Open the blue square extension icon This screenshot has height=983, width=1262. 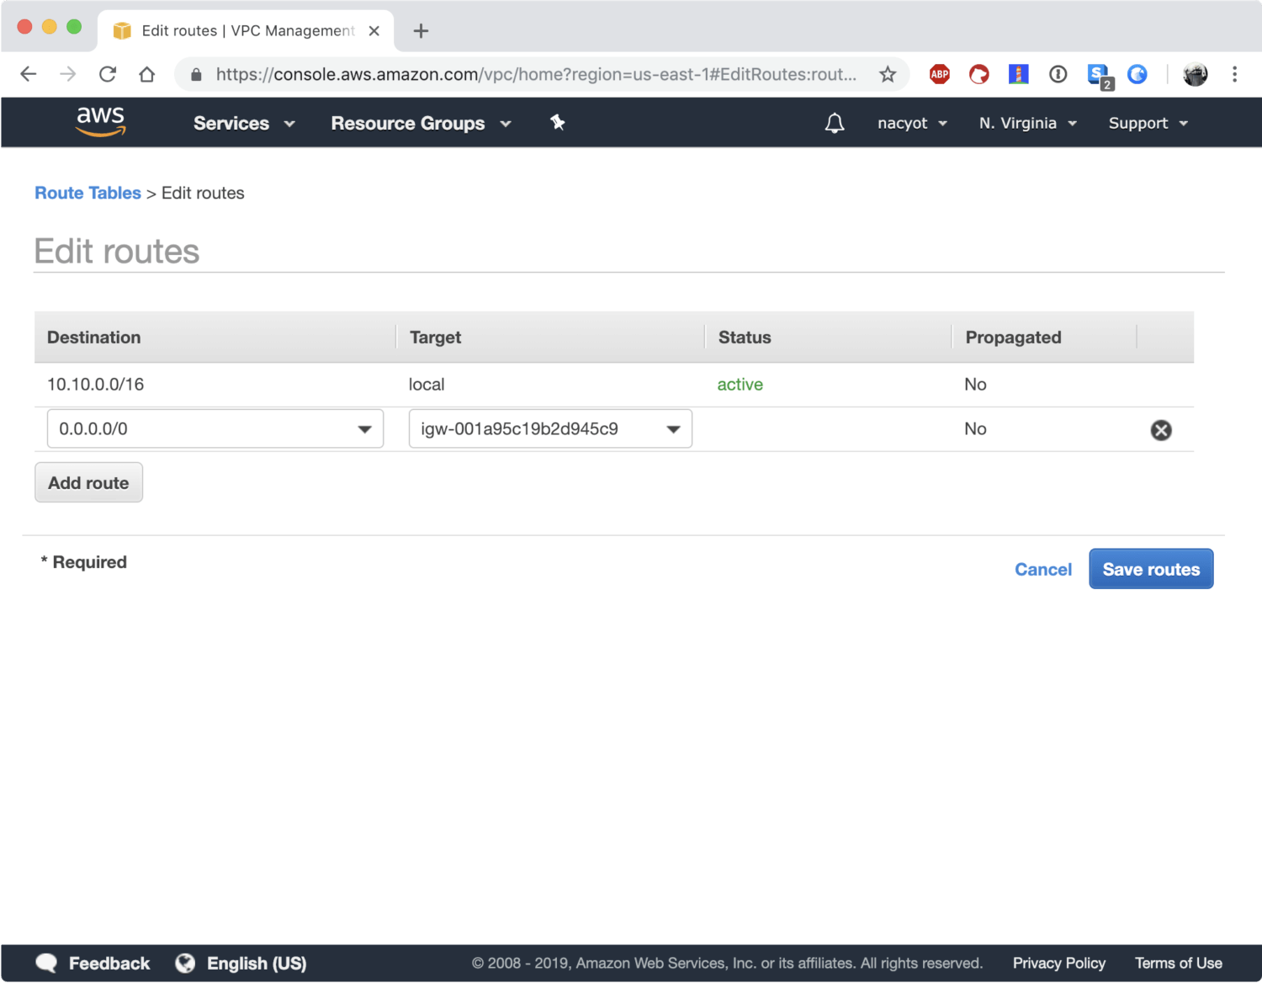point(1019,74)
